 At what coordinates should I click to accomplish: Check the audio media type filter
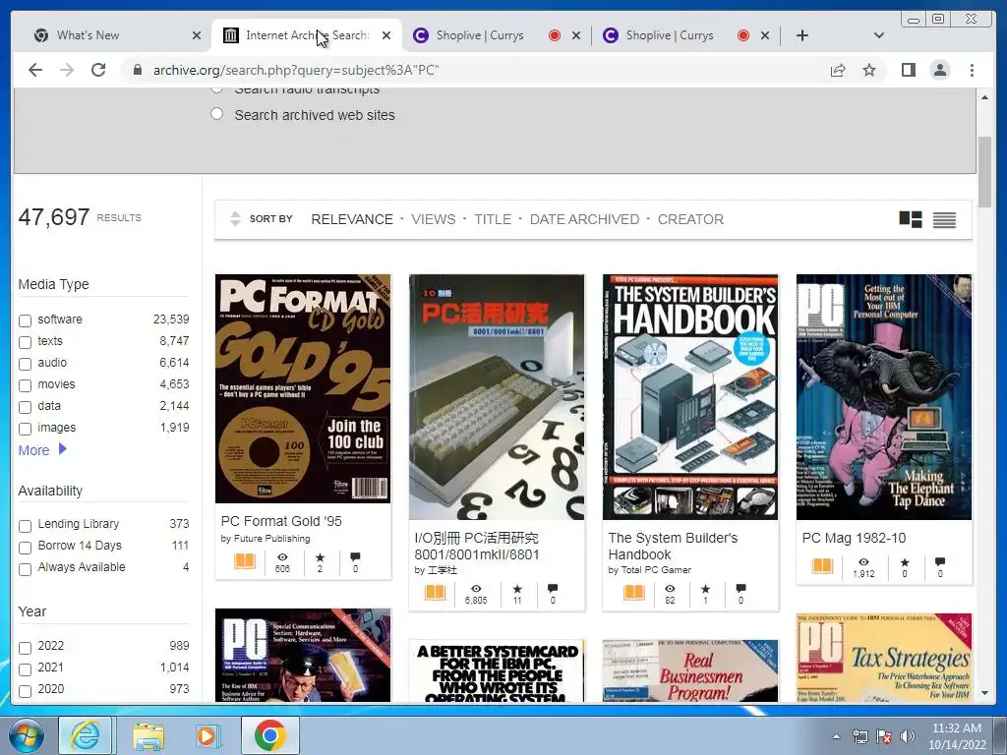click(25, 364)
